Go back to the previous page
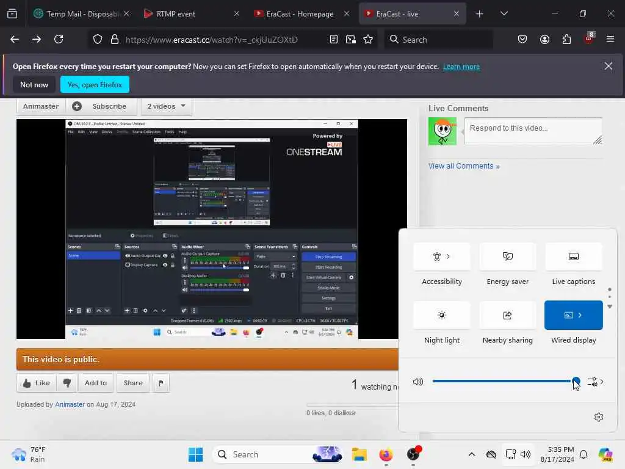 coord(15,40)
